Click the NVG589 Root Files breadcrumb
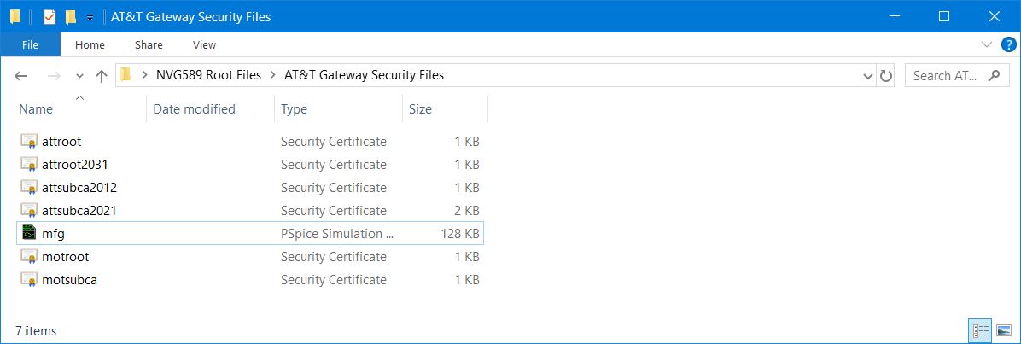Screen dimensions: 1021x344 [208, 75]
